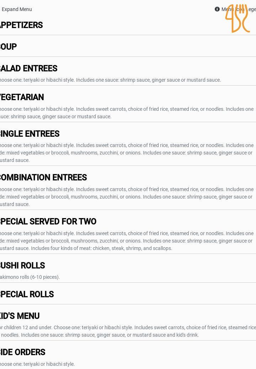Open the Special Rolls section

coord(27,294)
